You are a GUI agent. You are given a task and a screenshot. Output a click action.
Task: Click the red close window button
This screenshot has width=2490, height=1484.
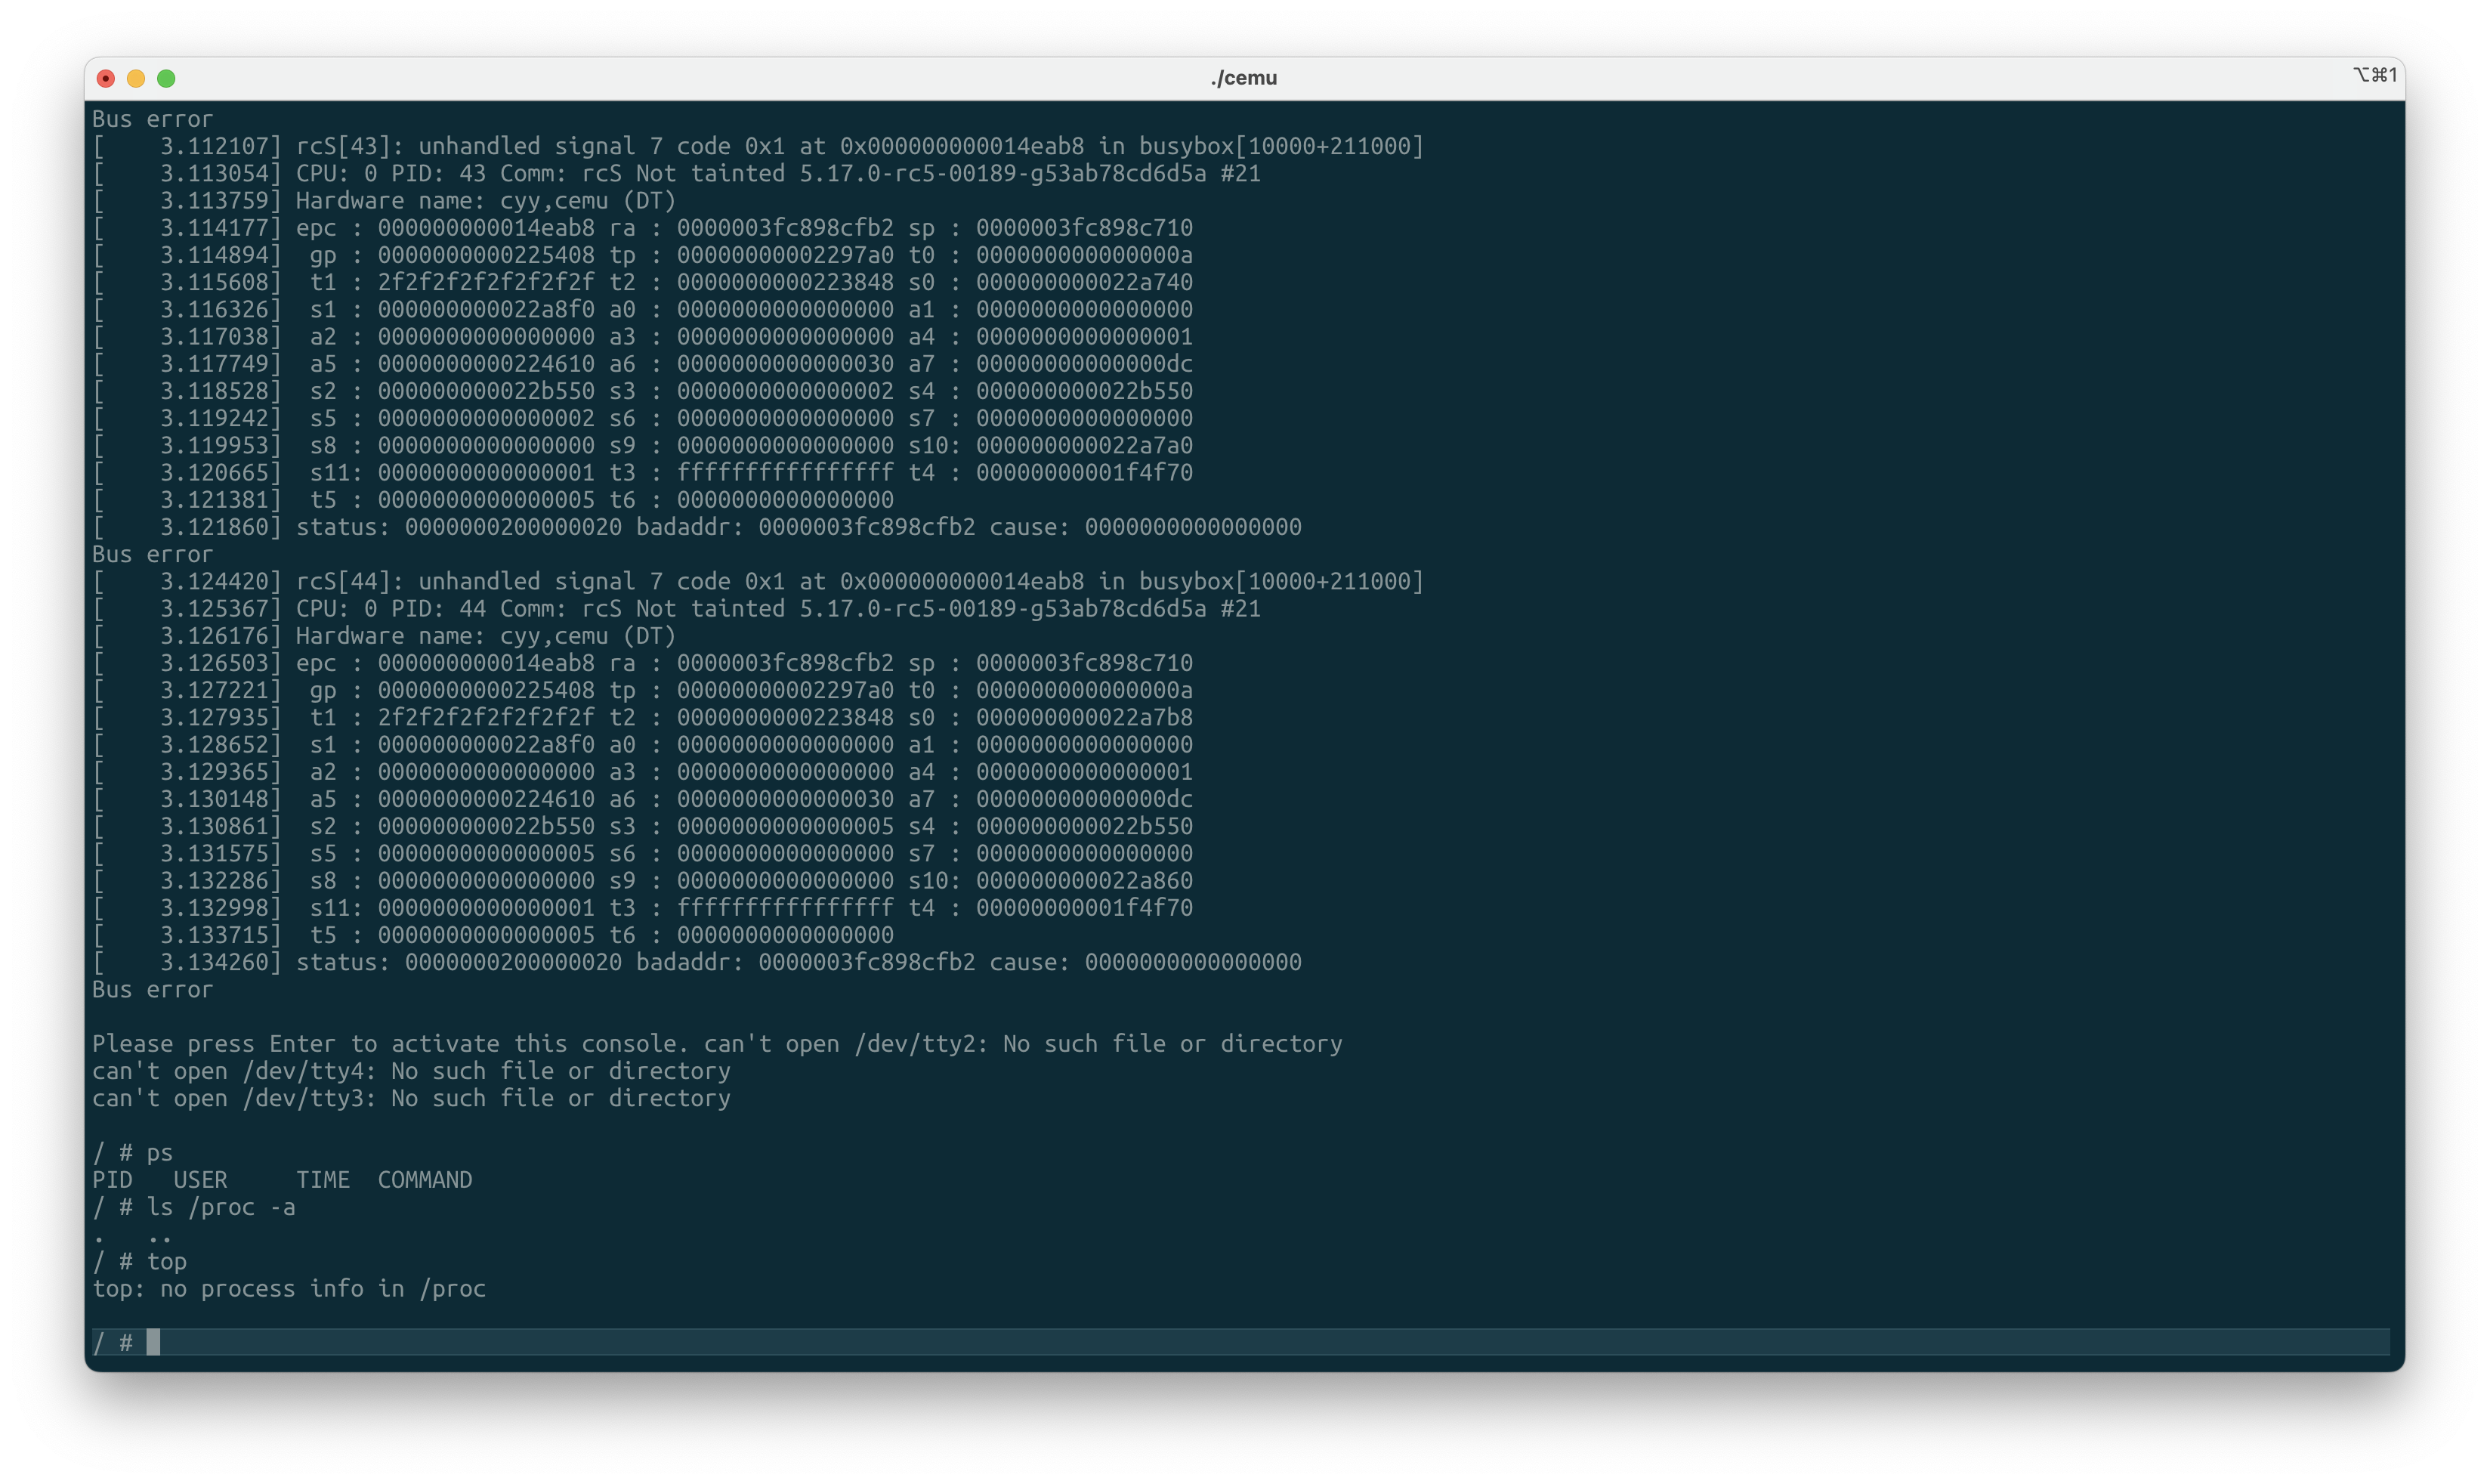105,77
